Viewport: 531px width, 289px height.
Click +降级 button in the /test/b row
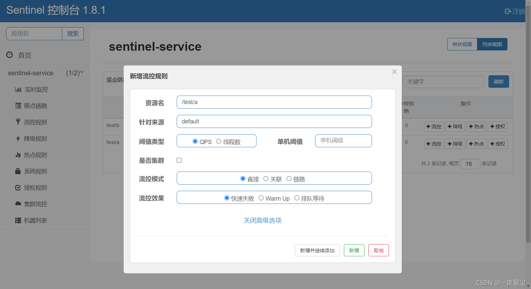click(455, 127)
